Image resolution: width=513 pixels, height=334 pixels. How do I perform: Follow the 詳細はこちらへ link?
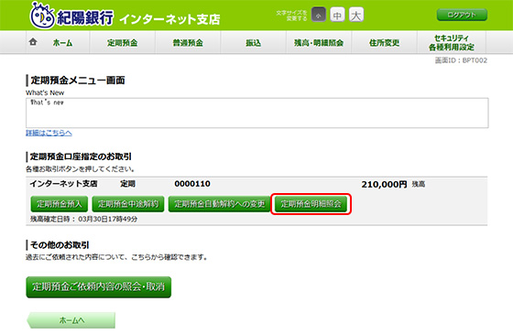point(49,133)
